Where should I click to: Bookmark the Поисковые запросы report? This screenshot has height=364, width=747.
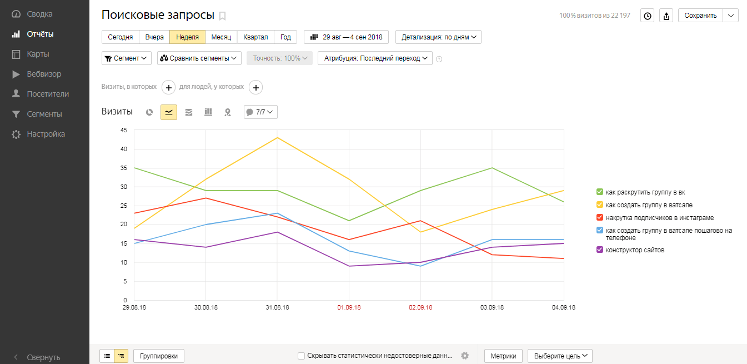[x=223, y=16]
